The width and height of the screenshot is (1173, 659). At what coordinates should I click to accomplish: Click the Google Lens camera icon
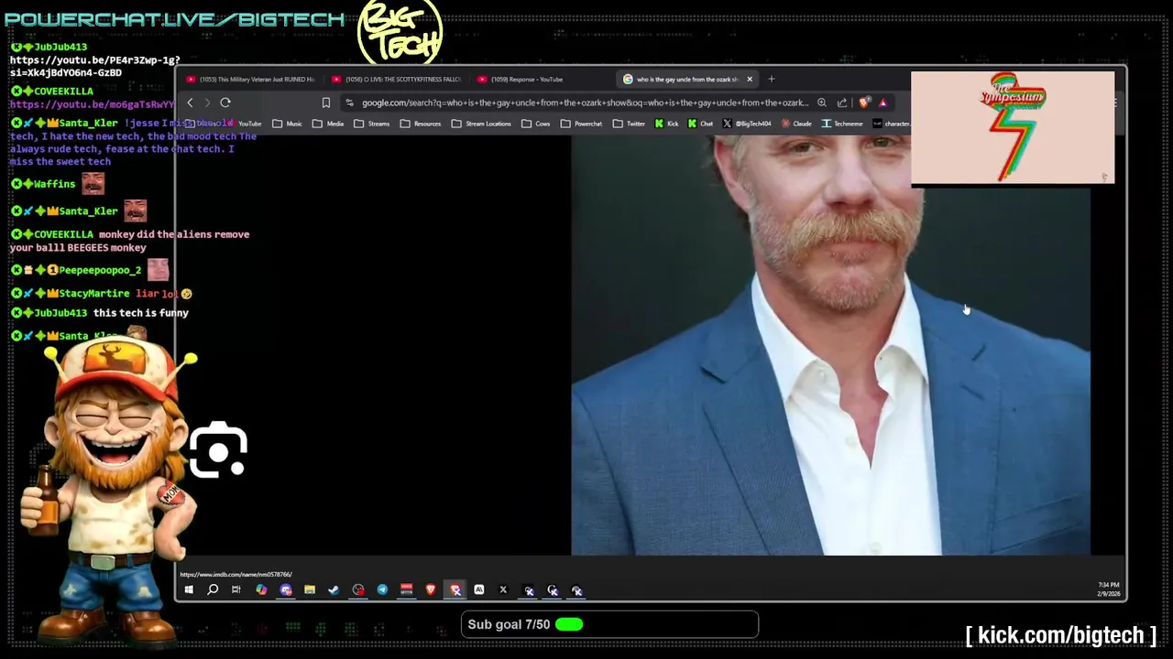coord(218,449)
